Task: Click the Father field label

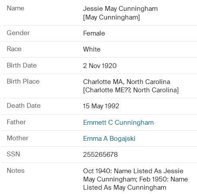Action: pyautogui.click(x=16, y=122)
